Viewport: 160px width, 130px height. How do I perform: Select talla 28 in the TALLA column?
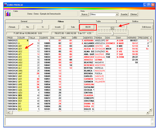pos(34,73)
